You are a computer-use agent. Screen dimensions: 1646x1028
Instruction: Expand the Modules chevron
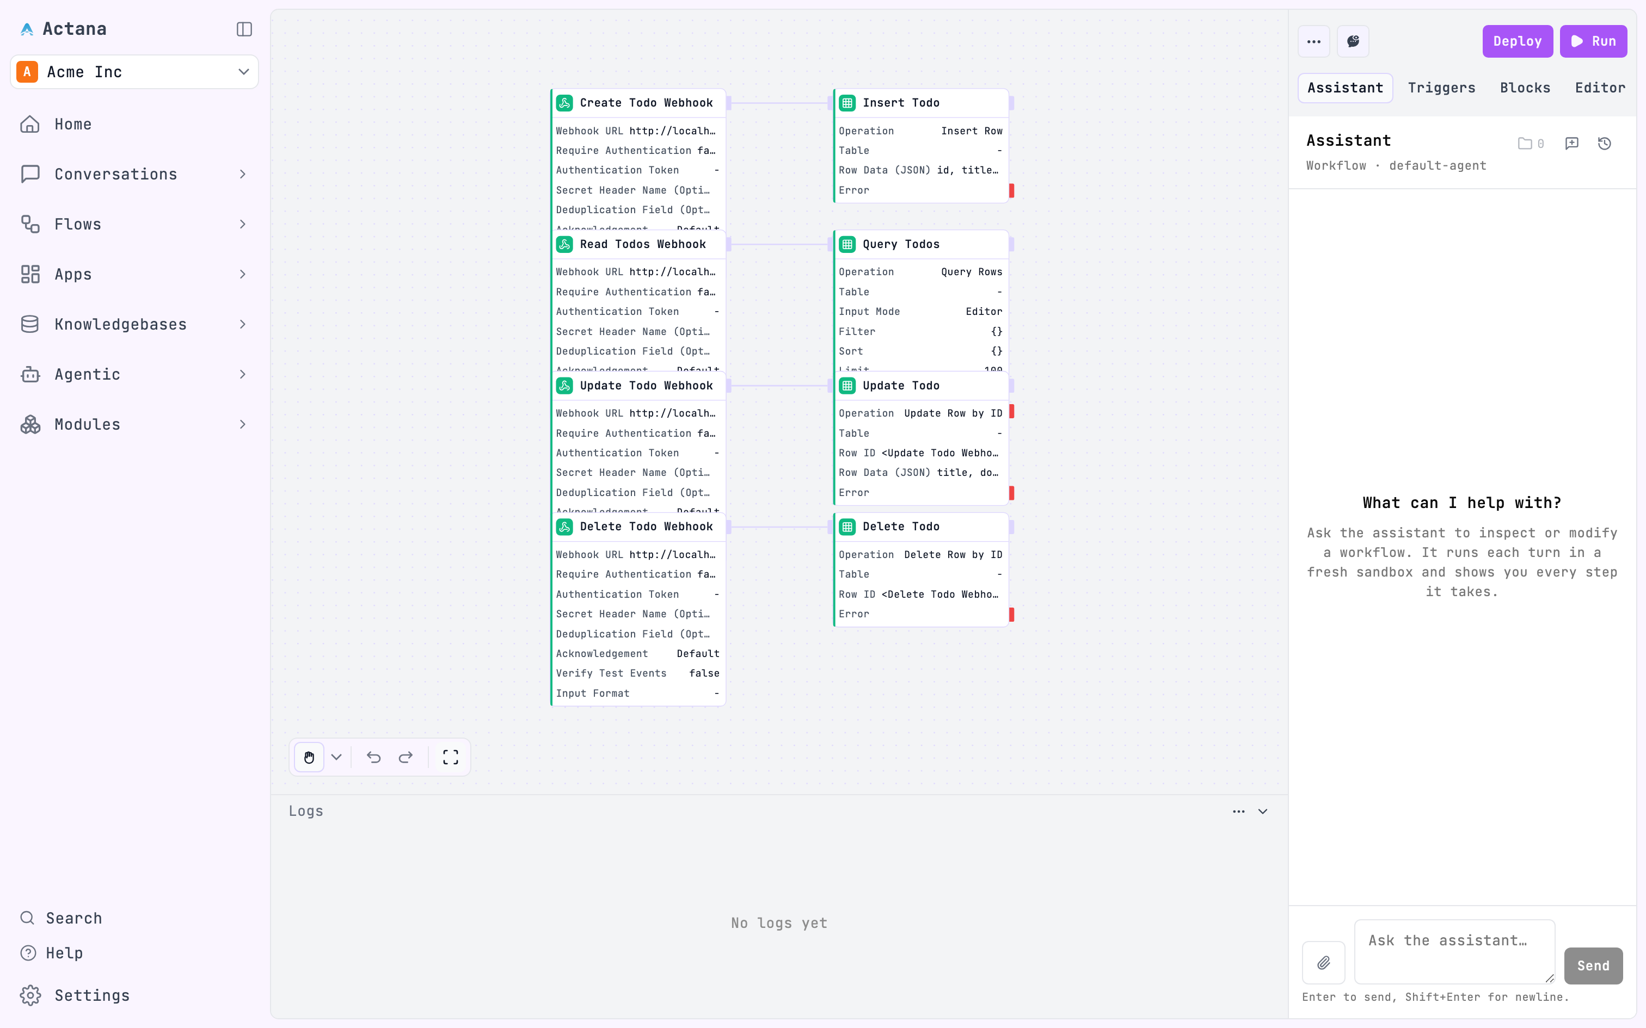click(243, 424)
